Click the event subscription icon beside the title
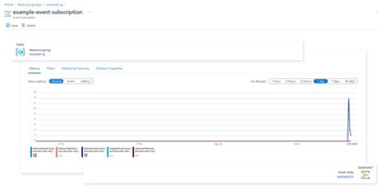 coord(7,14)
